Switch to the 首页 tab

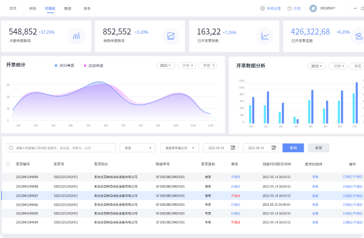tap(13, 9)
